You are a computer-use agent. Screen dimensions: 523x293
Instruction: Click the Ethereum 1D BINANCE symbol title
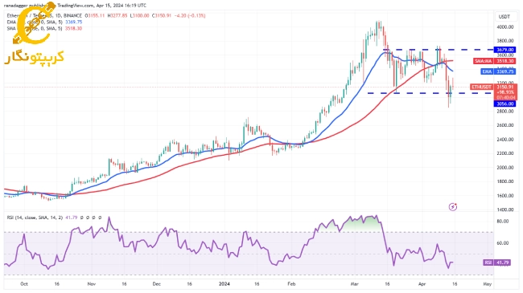(x=44, y=15)
